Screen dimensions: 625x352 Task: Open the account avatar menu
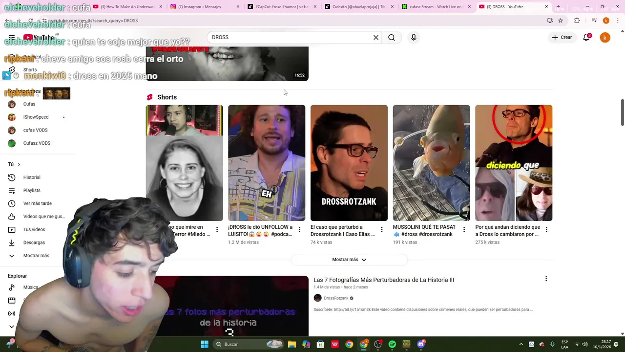click(x=605, y=37)
